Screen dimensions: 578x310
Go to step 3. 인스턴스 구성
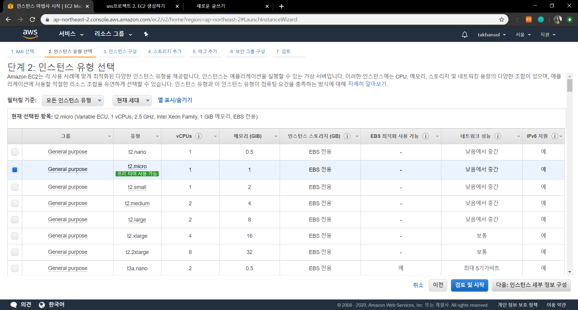click(120, 51)
